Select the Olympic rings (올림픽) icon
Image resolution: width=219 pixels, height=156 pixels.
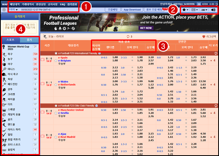pos(4,150)
